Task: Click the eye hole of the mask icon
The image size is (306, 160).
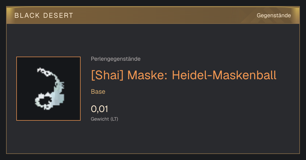Action: [45, 102]
